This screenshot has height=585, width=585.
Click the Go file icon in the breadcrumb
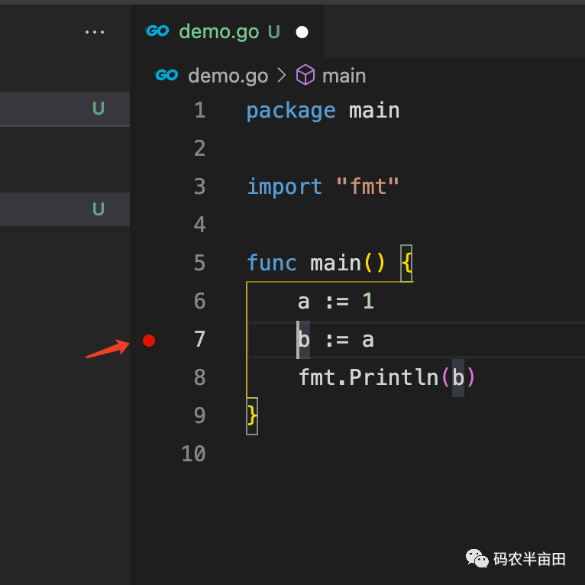point(166,75)
